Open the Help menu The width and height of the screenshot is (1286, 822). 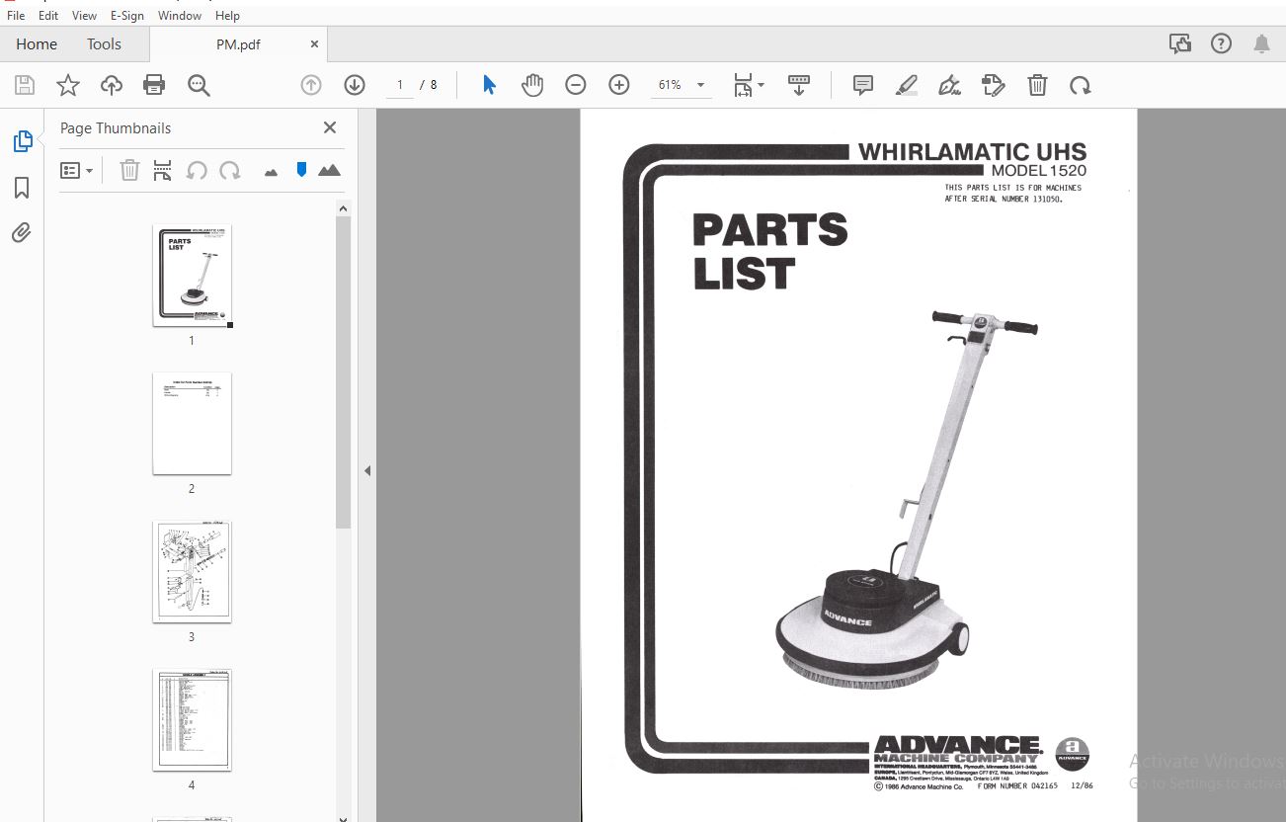[x=227, y=16]
